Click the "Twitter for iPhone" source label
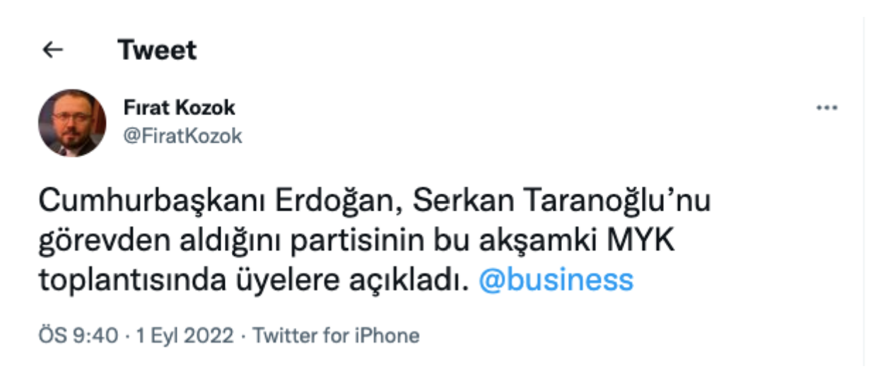This screenshot has height=383, width=895. (336, 336)
